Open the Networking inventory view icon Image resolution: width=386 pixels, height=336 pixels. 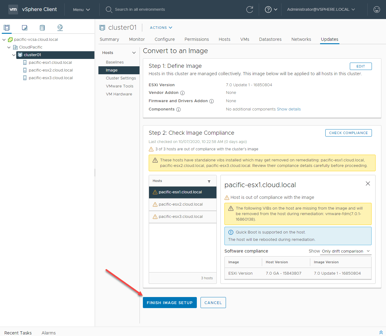[60, 28]
